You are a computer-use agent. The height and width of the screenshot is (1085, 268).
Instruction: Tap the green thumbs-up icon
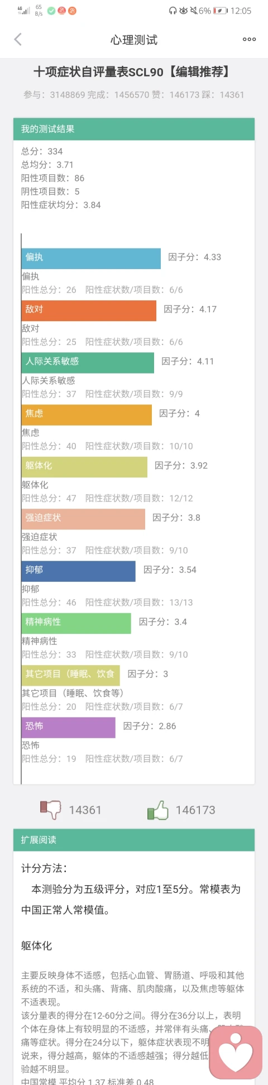pyautogui.click(x=157, y=810)
